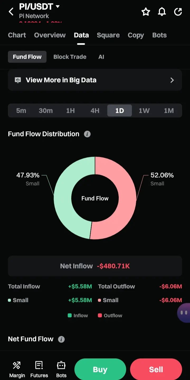Open PI/USDT pair dropdown arrow
Viewport: 190px width, 380px height.
click(58, 6)
